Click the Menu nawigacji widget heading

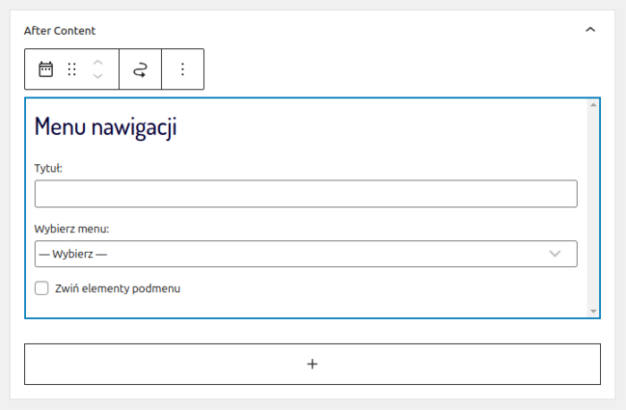(106, 127)
